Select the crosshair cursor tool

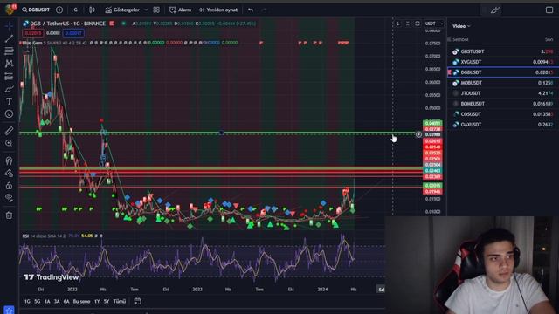(x=9, y=26)
